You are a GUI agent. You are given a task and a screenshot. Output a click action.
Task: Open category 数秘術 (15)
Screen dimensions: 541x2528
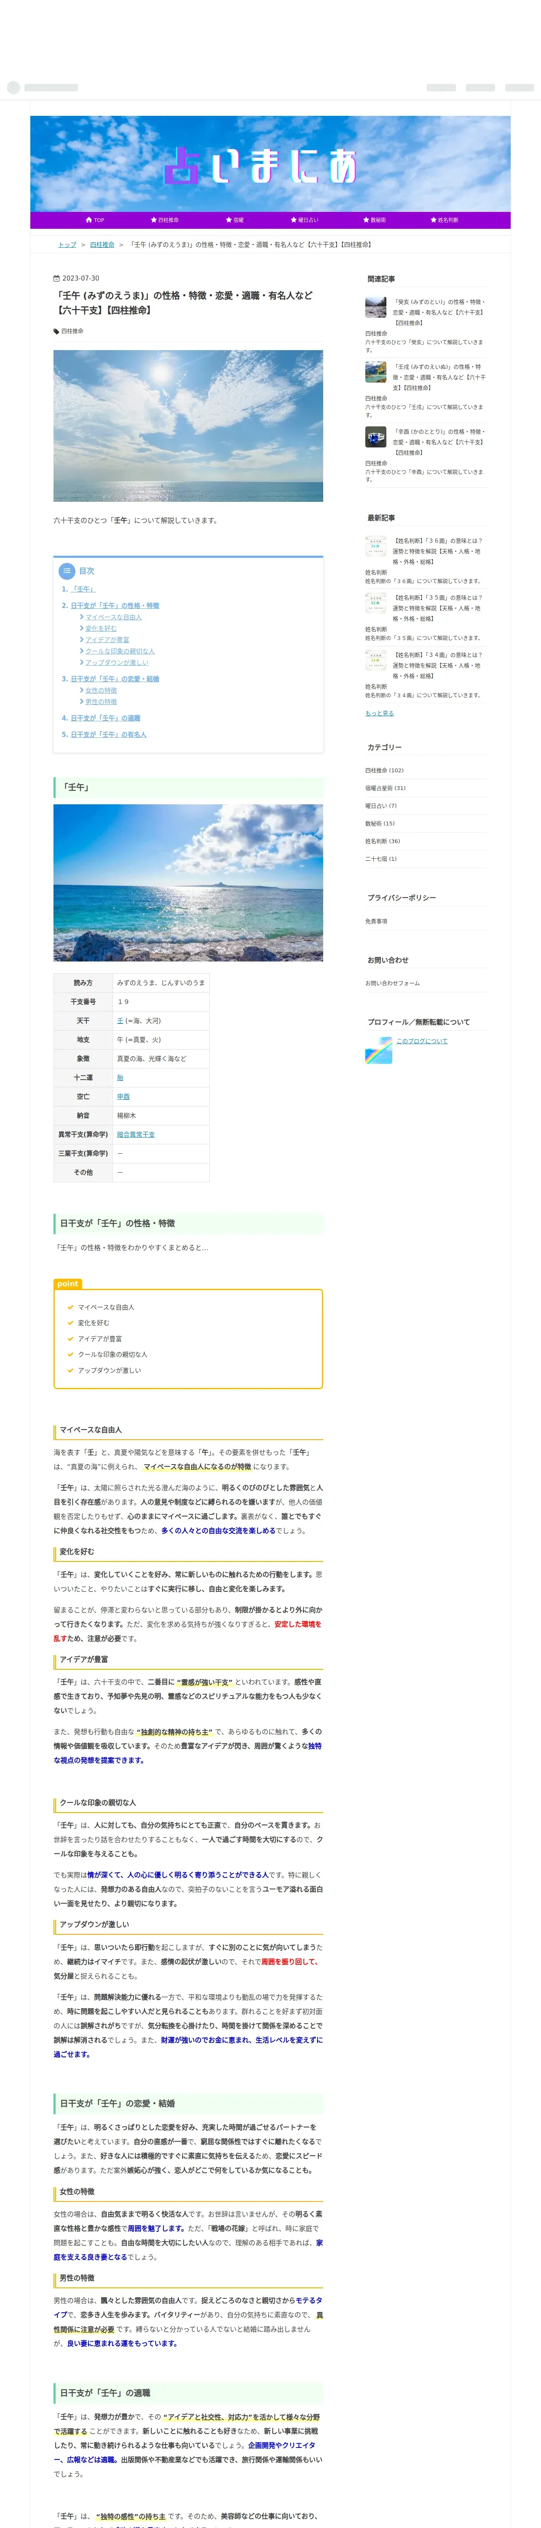380,823
